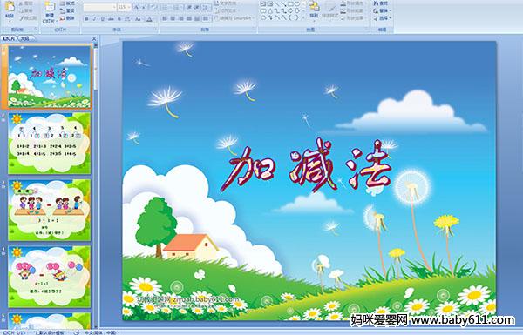The image size is (523, 335).
Task: Select slide 1 thumbnail with 加减法 title
Action: [50, 77]
